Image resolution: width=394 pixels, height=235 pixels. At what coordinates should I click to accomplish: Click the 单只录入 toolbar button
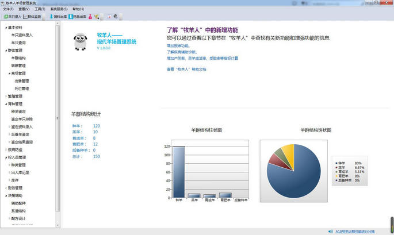[x=13, y=17]
